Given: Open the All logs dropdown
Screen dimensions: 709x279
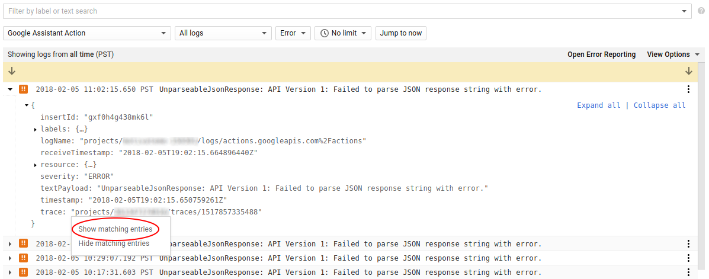Looking at the screenshot, I should tap(223, 33).
